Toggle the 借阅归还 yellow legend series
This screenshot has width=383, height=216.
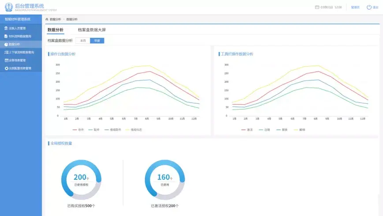click(x=134, y=130)
